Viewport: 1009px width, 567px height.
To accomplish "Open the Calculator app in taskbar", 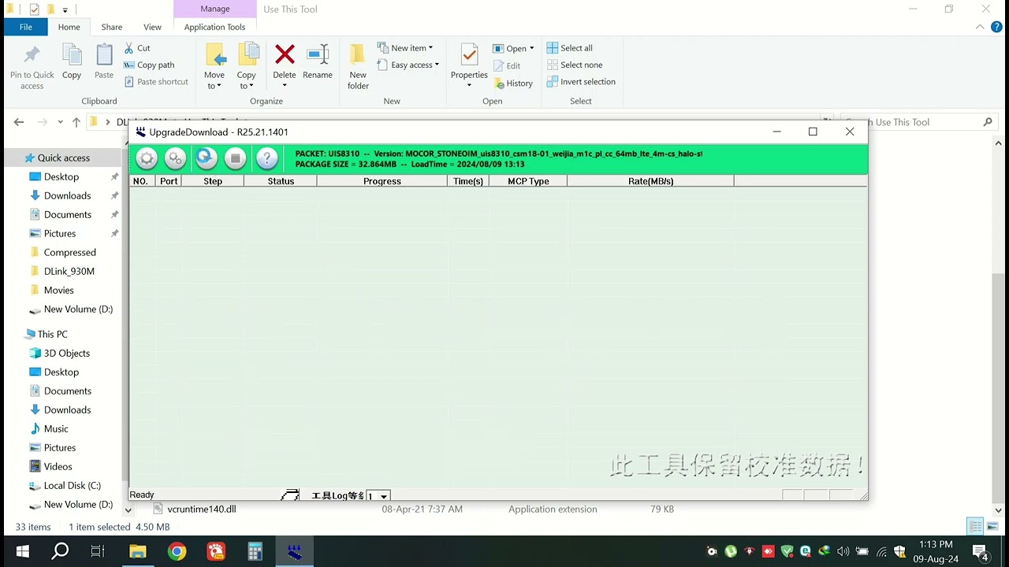I will tap(255, 552).
